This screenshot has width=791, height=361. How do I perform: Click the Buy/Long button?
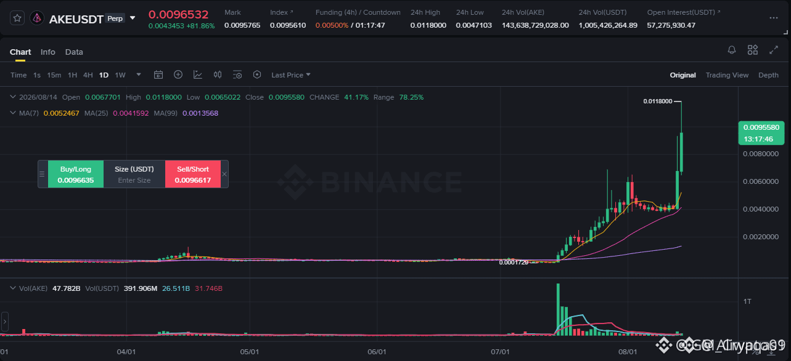point(76,174)
